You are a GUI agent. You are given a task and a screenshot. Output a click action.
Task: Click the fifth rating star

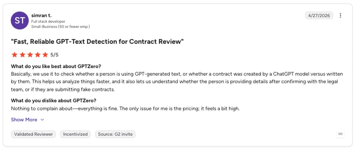coord(45,55)
